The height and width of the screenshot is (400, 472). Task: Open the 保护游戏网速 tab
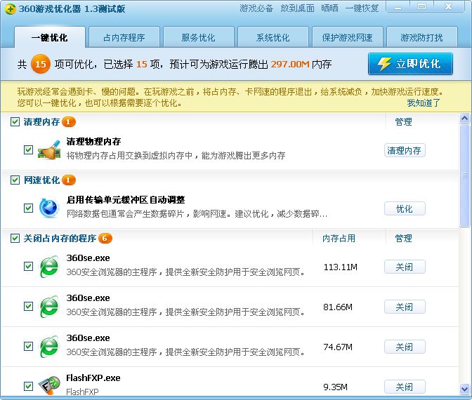tap(347, 37)
